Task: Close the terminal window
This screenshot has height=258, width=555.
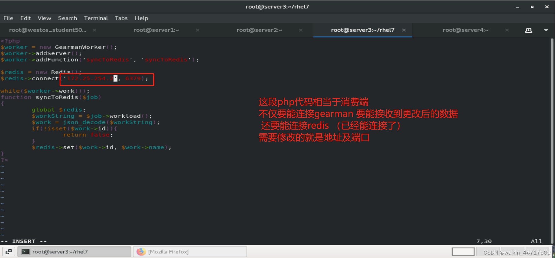Action: coord(547,7)
